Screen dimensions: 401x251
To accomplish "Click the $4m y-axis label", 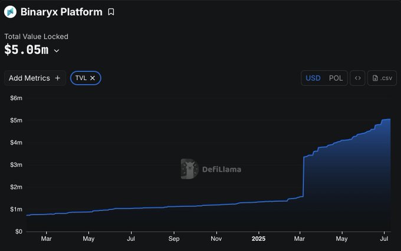I will pos(16,143).
